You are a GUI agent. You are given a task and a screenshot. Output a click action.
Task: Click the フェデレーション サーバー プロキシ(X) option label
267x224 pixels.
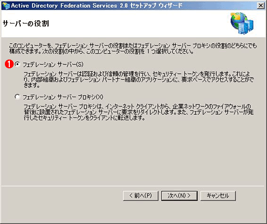[x=63, y=97]
